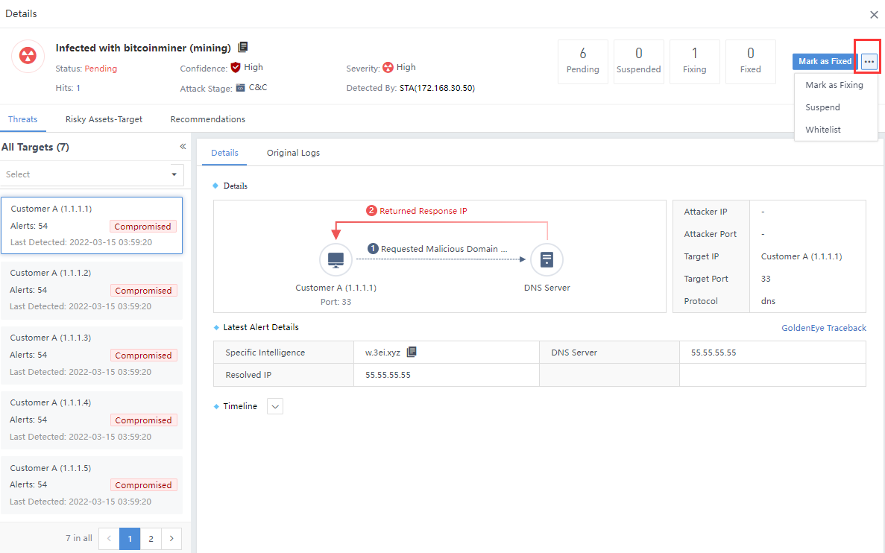The image size is (885, 553).
Task: Copy the w.3ei.xyz domain via copy icon
Action: point(412,353)
